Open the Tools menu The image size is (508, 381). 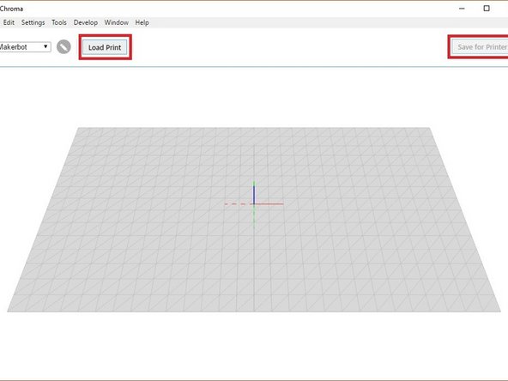point(59,22)
